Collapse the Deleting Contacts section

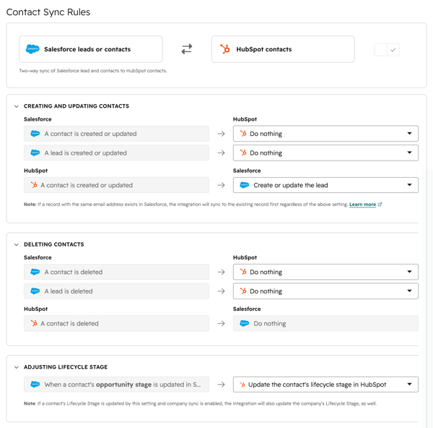[x=17, y=244]
